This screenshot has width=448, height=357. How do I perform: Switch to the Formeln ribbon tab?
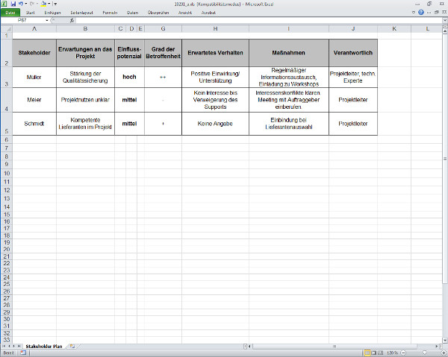point(109,13)
